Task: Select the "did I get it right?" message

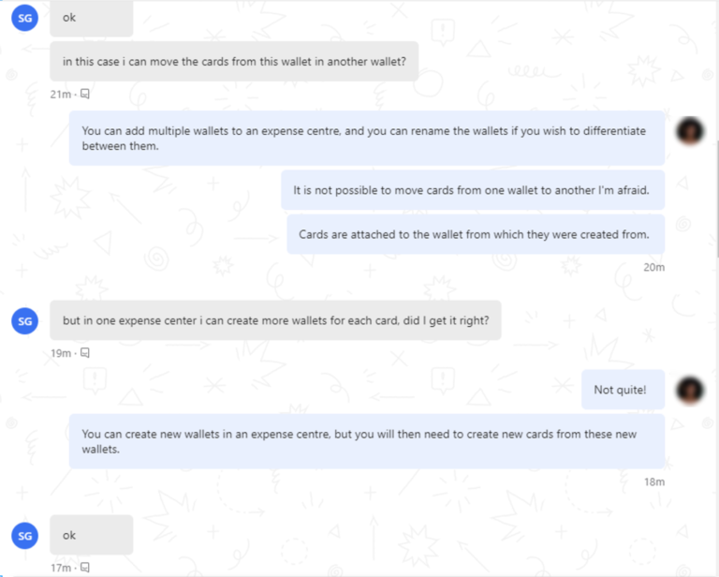Action: [275, 320]
